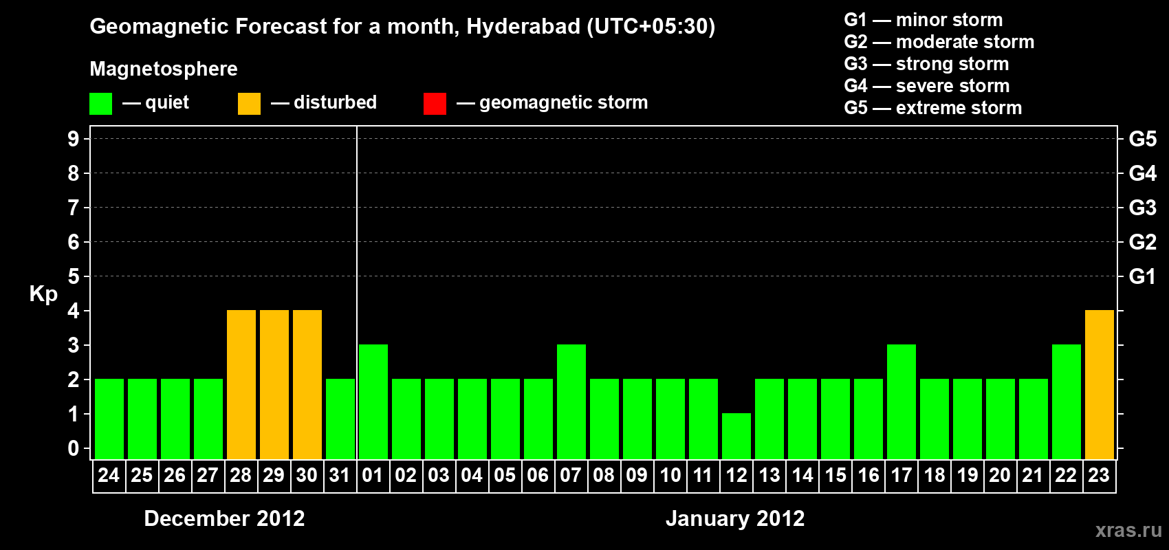Click the 'January 2012' month label
This screenshot has width=1169, height=550.
coord(735,518)
